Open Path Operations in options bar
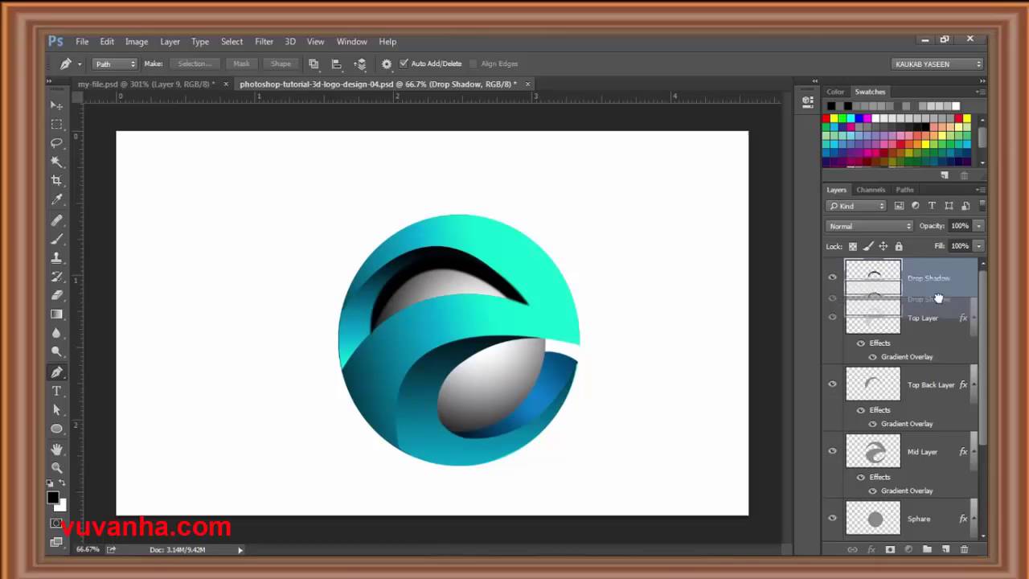The height and width of the screenshot is (579, 1029). pos(314,64)
